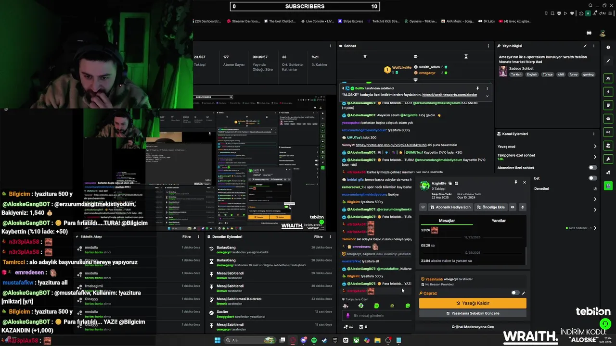This screenshot has height=346, width=616.
Task: Expand the pinned message chevron
Action: 487,96
